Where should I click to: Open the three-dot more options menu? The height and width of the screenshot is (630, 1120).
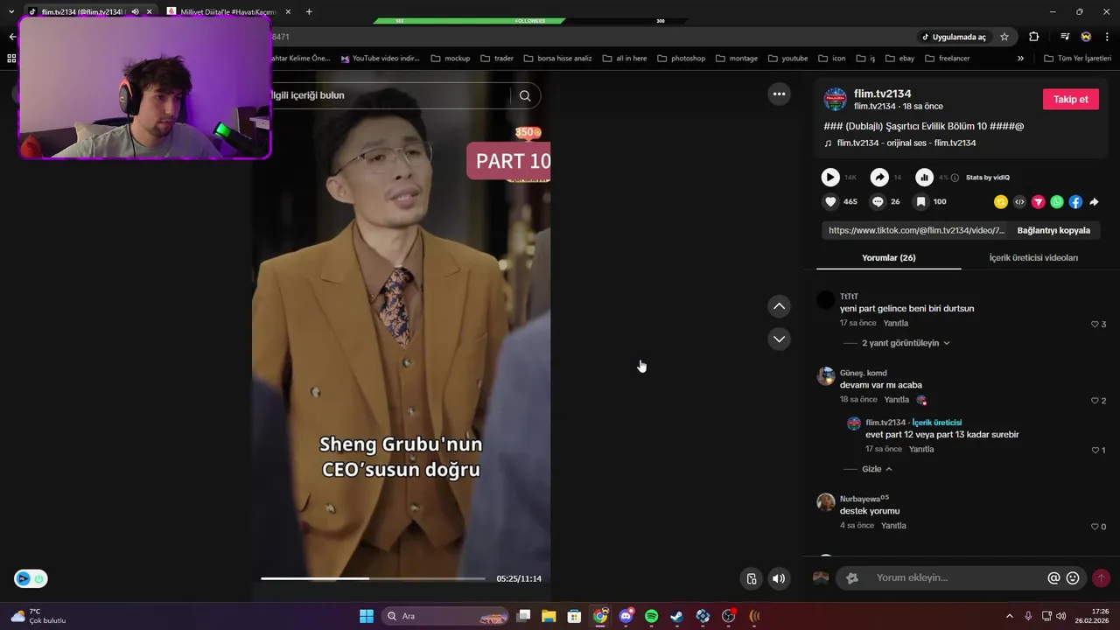click(x=779, y=94)
